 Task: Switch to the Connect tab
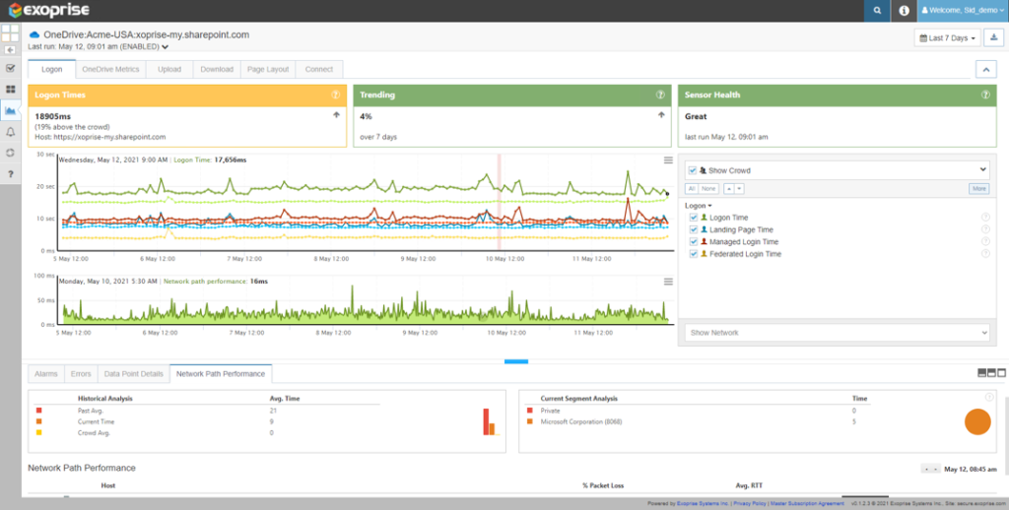tap(319, 70)
